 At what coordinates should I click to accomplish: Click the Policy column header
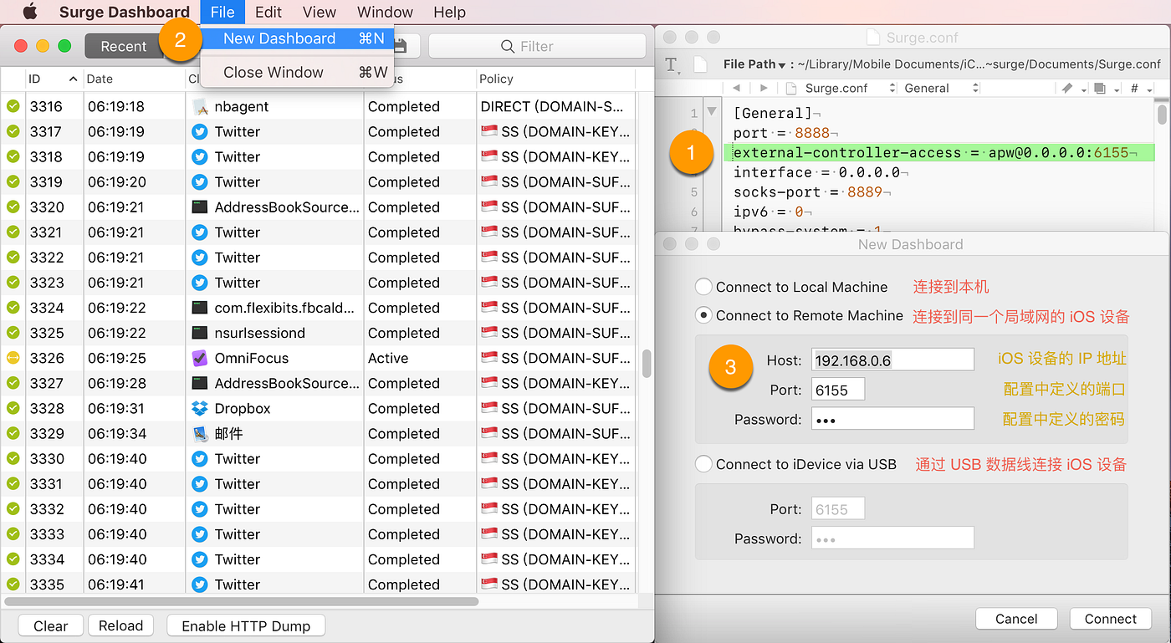(555, 79)
